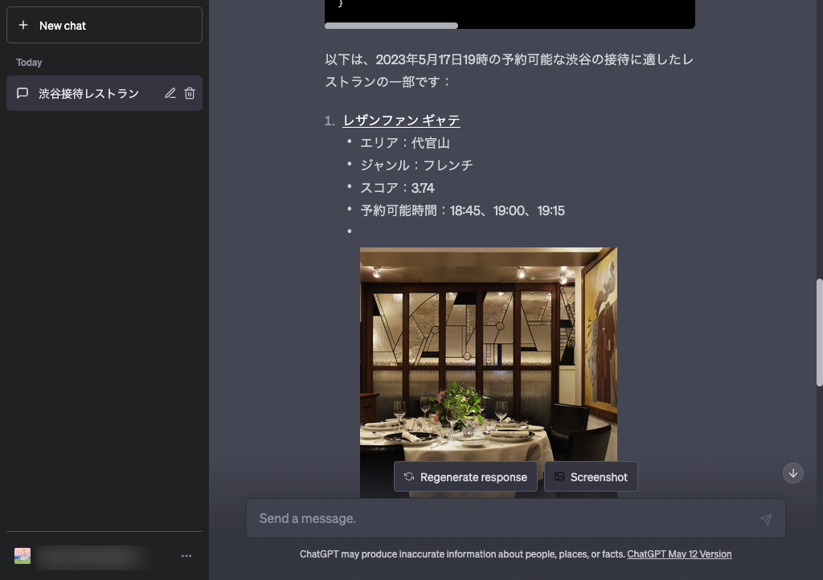The width and height of the screenshot is (823, 580).
Task: Click the user avatar at bottom left
Action: pos(22,555)
